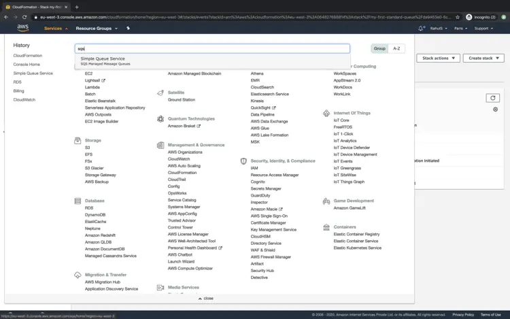This screenshot has height=319, width=510.
Task: Open the DynamoDB service link
Action: coord(95,215)
